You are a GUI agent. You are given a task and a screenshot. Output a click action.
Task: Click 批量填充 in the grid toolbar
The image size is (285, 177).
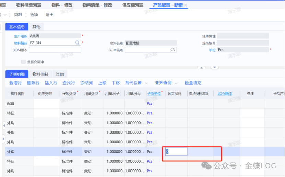pos(193,83)
